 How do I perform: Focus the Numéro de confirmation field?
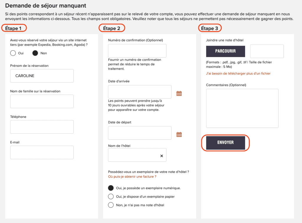pos(137,51)
